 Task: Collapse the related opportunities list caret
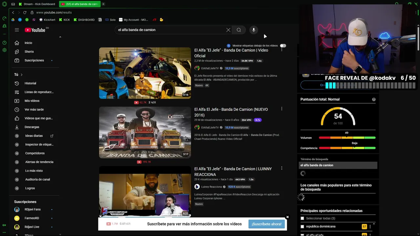[x=374, y=224]
